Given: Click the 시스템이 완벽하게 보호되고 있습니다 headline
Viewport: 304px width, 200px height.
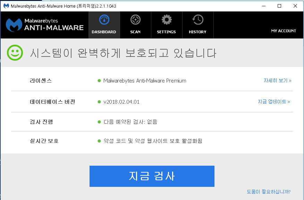Looking at the screenshot, I should (x=123, y=53).
